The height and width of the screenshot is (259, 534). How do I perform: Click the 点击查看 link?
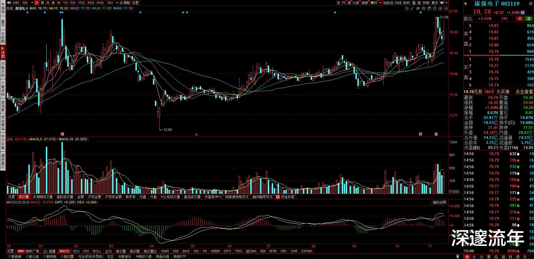tap(524, 92)
